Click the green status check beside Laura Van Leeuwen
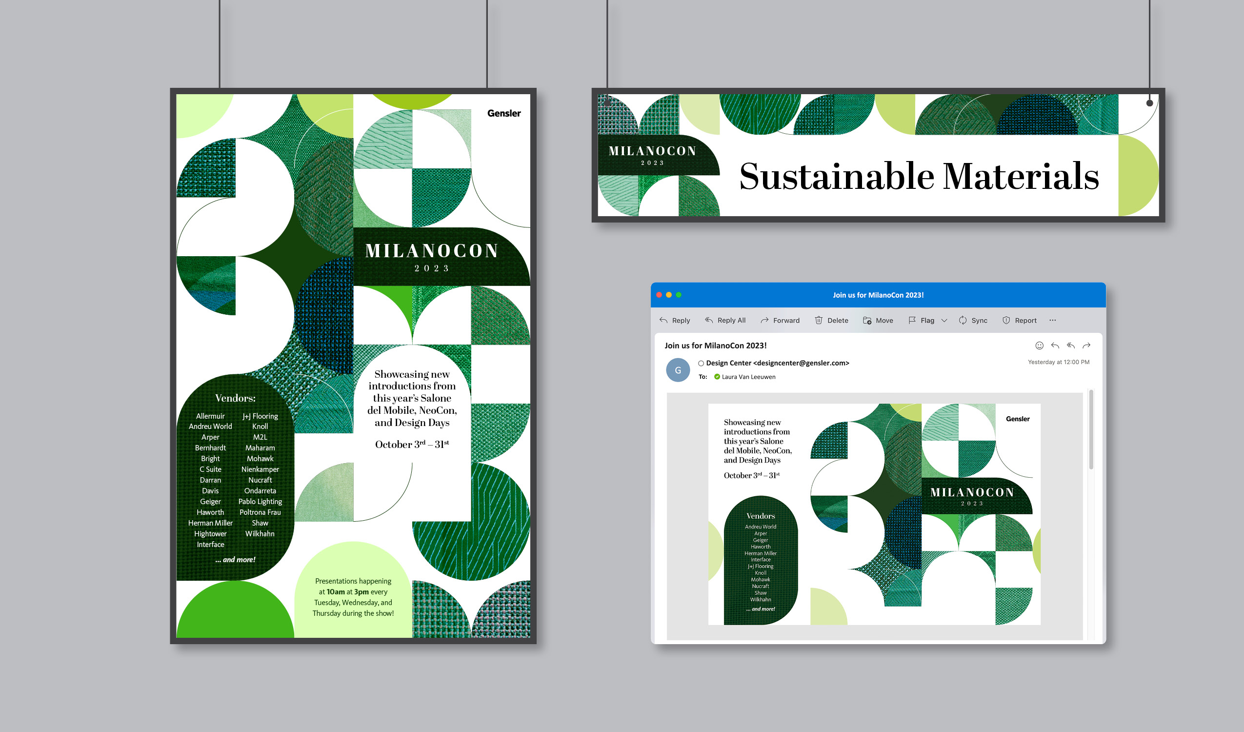The width and height of the screenshot is (1244, 732). pyautogui.click(x=717, y=377)
